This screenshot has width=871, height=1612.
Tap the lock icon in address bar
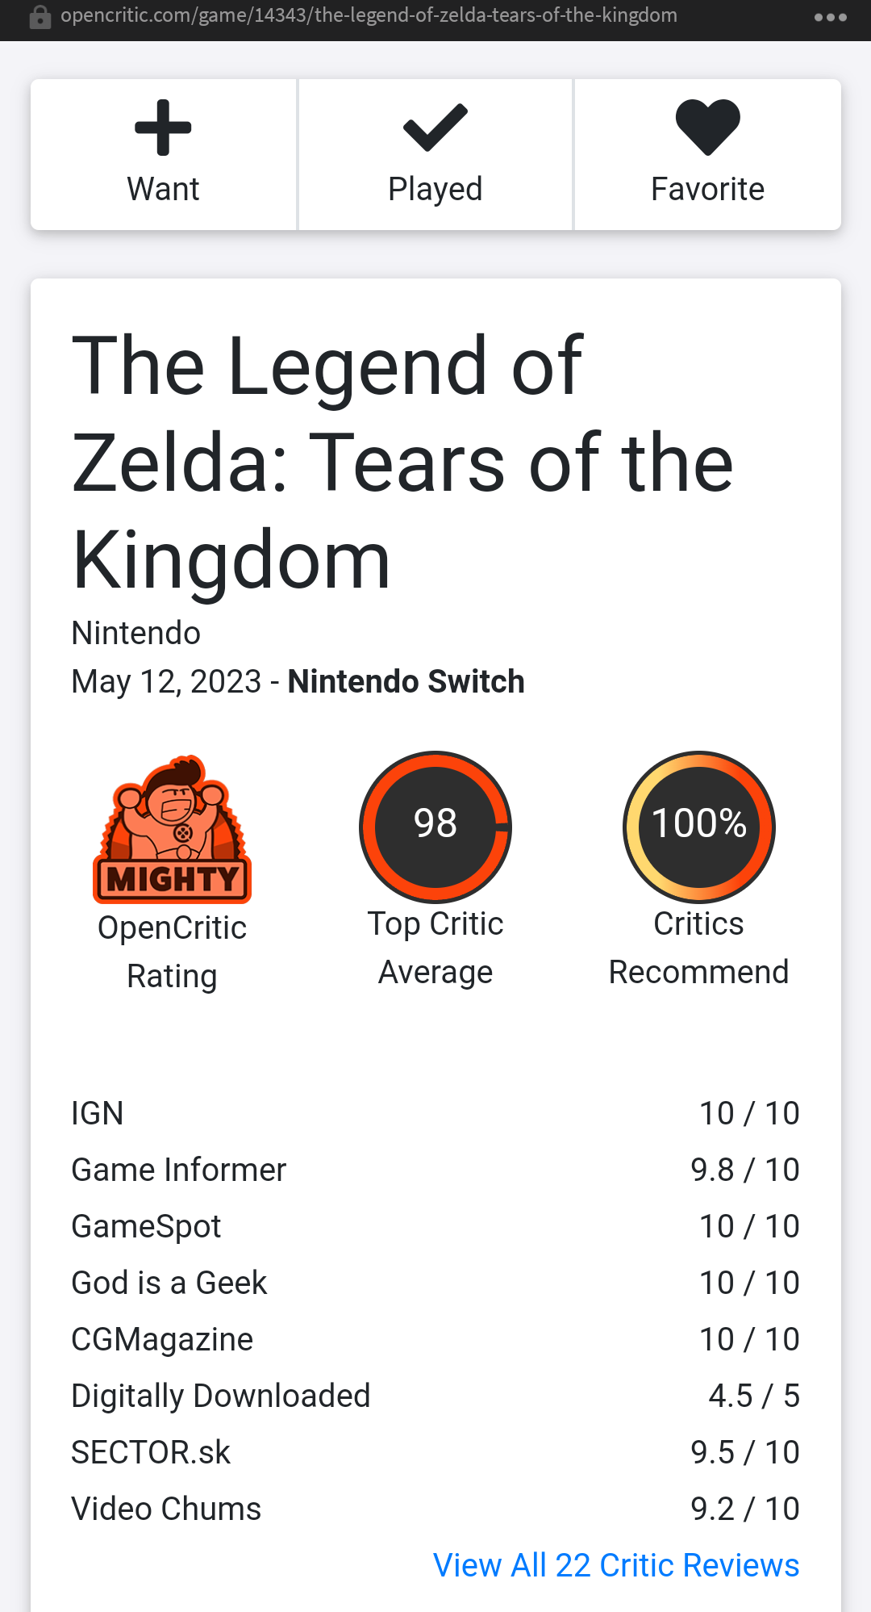coord(40,17)
